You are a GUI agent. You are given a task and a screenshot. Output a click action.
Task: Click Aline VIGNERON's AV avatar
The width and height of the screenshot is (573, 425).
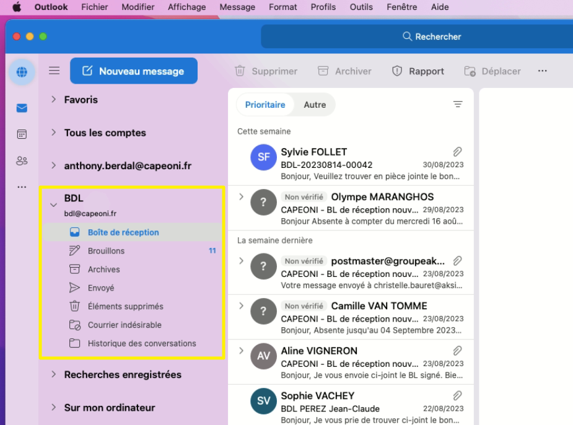coord(263,356)
